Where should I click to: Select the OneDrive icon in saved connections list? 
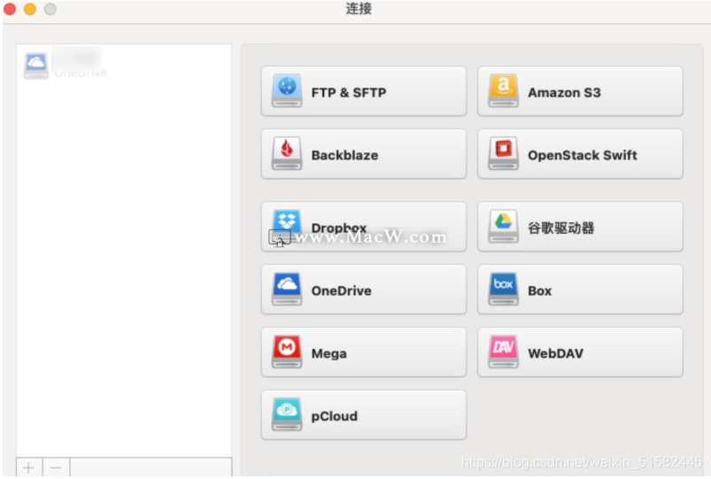pyautogui.click(x=35, y=66)
